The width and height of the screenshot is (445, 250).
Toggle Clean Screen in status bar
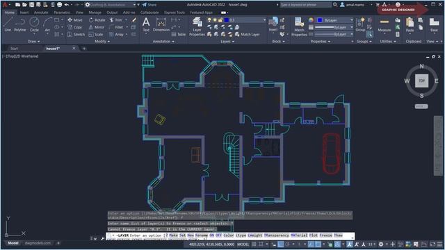(x=432, y=244)
